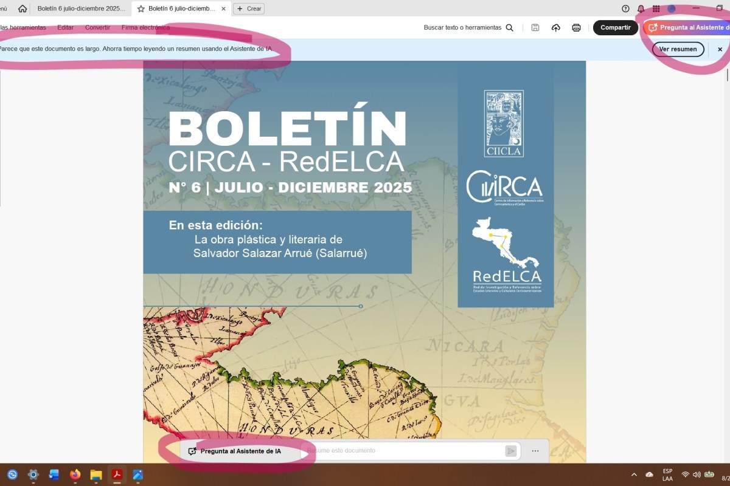The height and width of the screenshot is (486, 730).
Task: Switch to the first Boletín 6 tab
Action: [81, 9]
